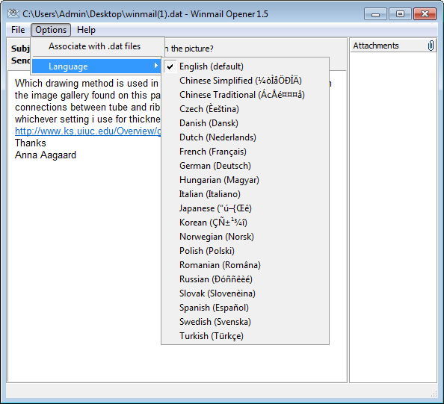Maximize the Winmail Opener window
Viewport: 444px width, 404px height.
click(x=400, y=14)
